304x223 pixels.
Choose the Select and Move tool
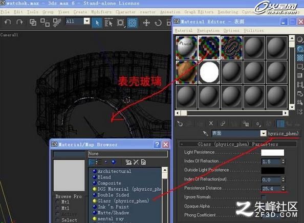(x=146, y=23)
